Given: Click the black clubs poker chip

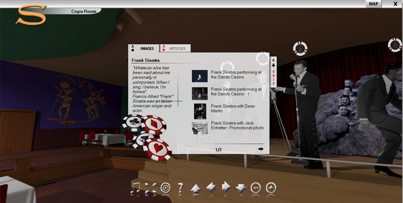Looking at the screenshot, I should pos(132,122).
